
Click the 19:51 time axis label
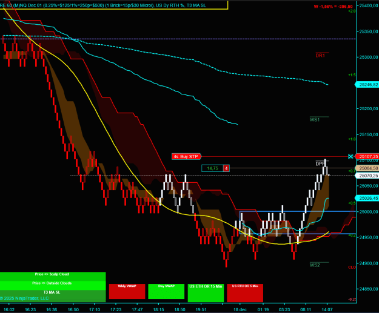coord(201,309)
